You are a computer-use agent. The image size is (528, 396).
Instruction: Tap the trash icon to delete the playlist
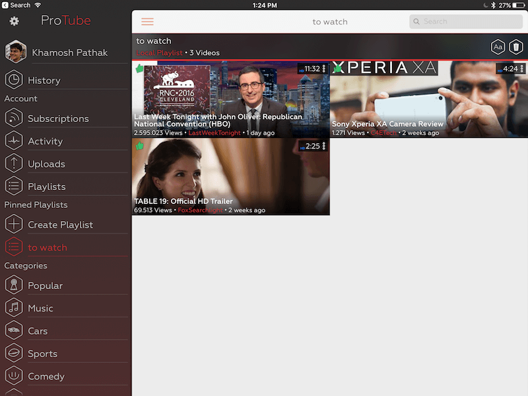point(515,47)
